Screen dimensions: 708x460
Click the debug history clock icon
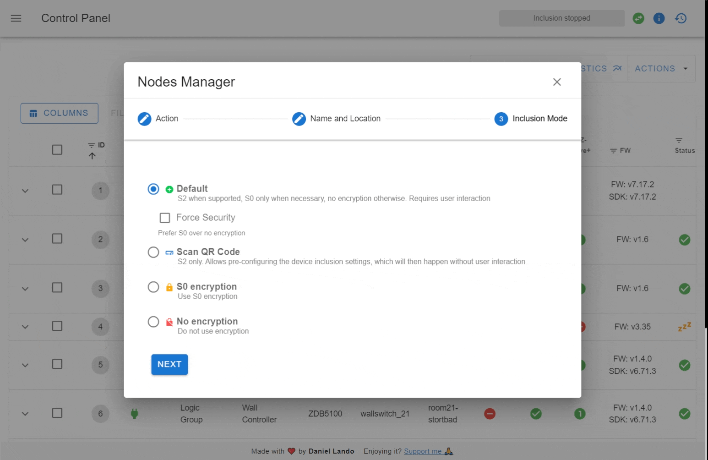pos(681,18)
